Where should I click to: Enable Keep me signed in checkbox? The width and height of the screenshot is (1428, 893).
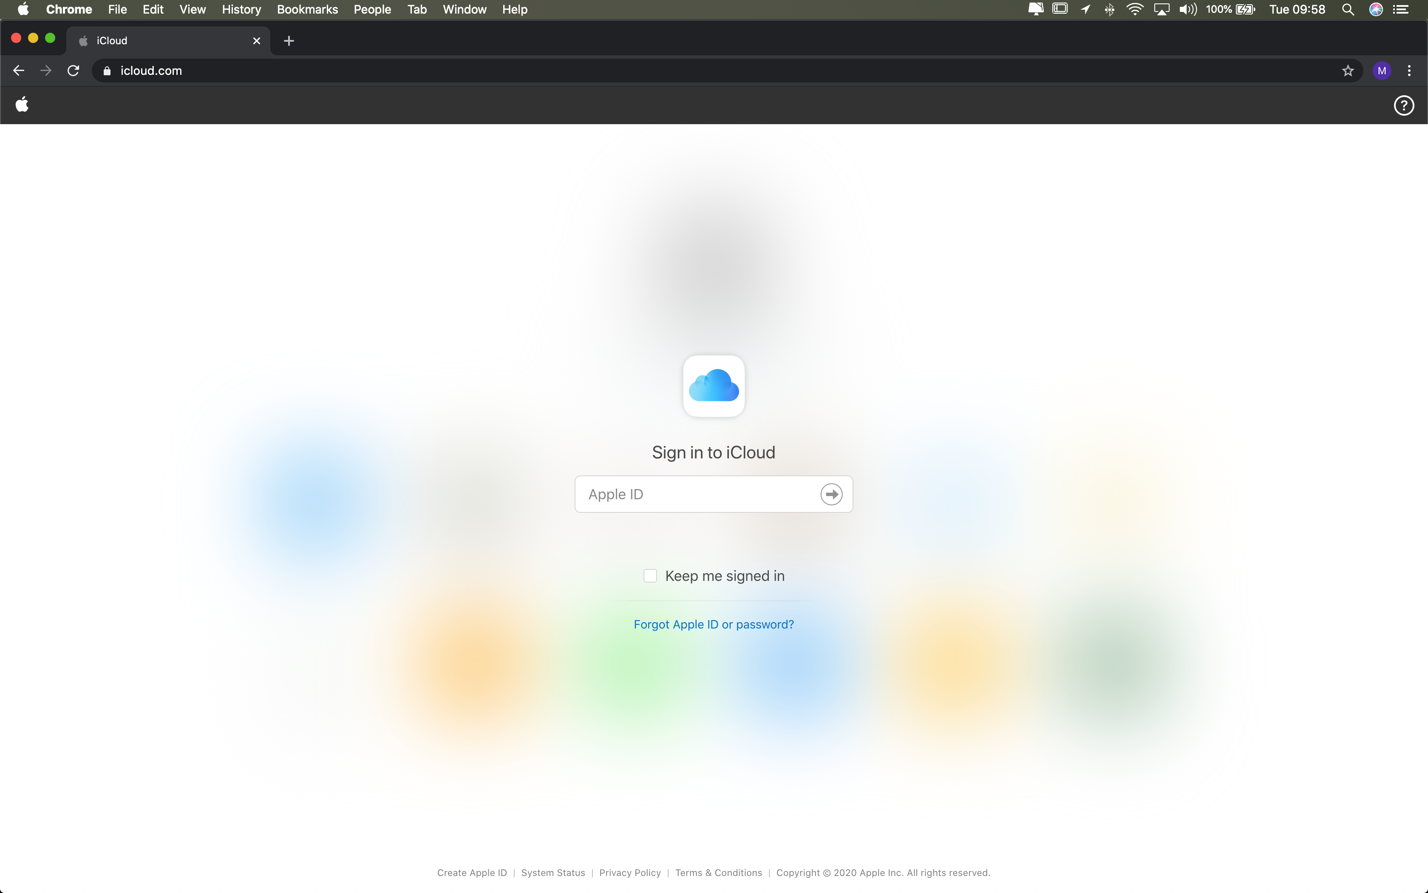tap(650, 576)
